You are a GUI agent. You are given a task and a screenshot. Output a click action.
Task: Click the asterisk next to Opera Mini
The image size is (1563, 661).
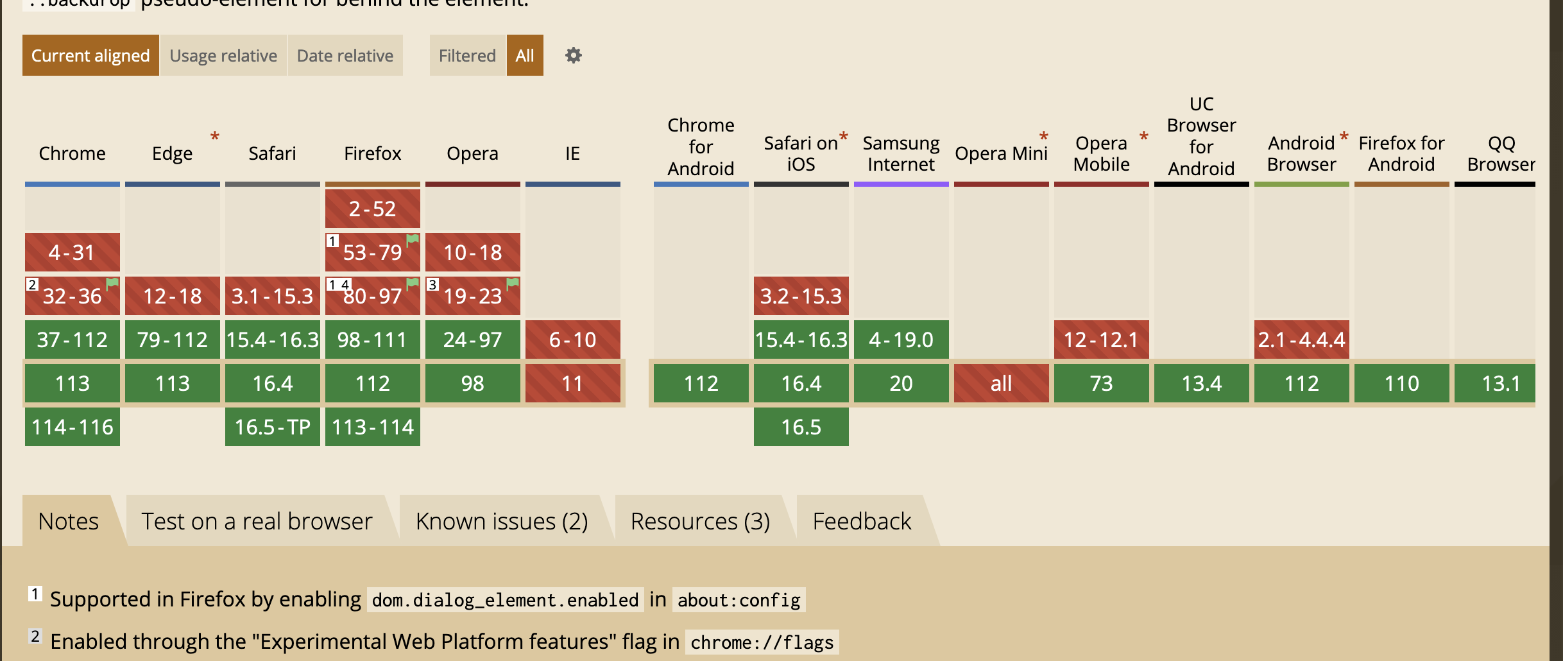[1044, 137]
